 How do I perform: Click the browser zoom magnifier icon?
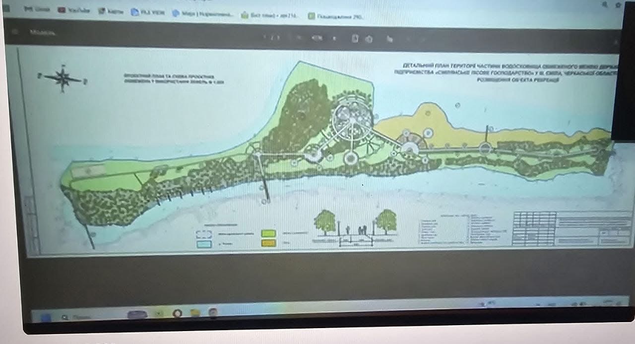[x=605, y=4]
